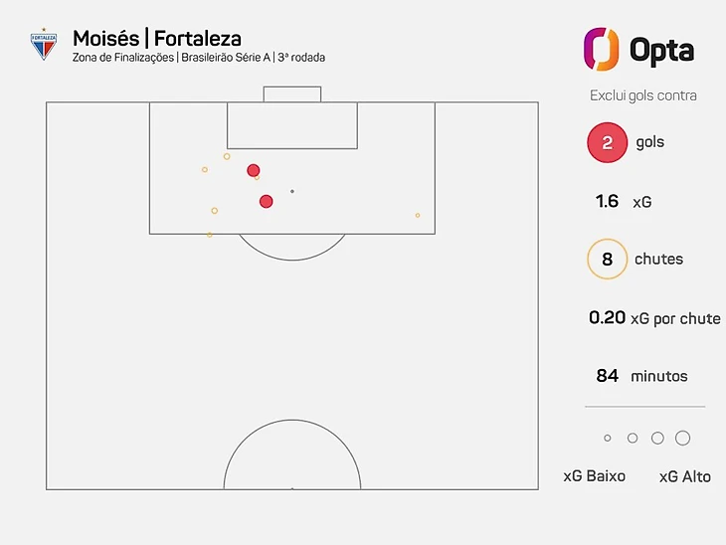The height and width of the screenshot is (545, 726).
Task: Click the smallest xG legend circle
Action: pos(608,438)
